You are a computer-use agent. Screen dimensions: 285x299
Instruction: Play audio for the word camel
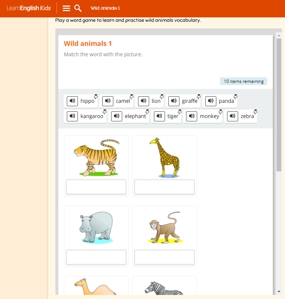(x=108, y=101)
